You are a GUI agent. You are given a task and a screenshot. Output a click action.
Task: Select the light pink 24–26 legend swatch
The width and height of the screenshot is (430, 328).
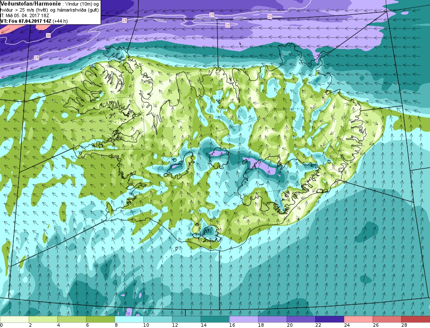359,319
